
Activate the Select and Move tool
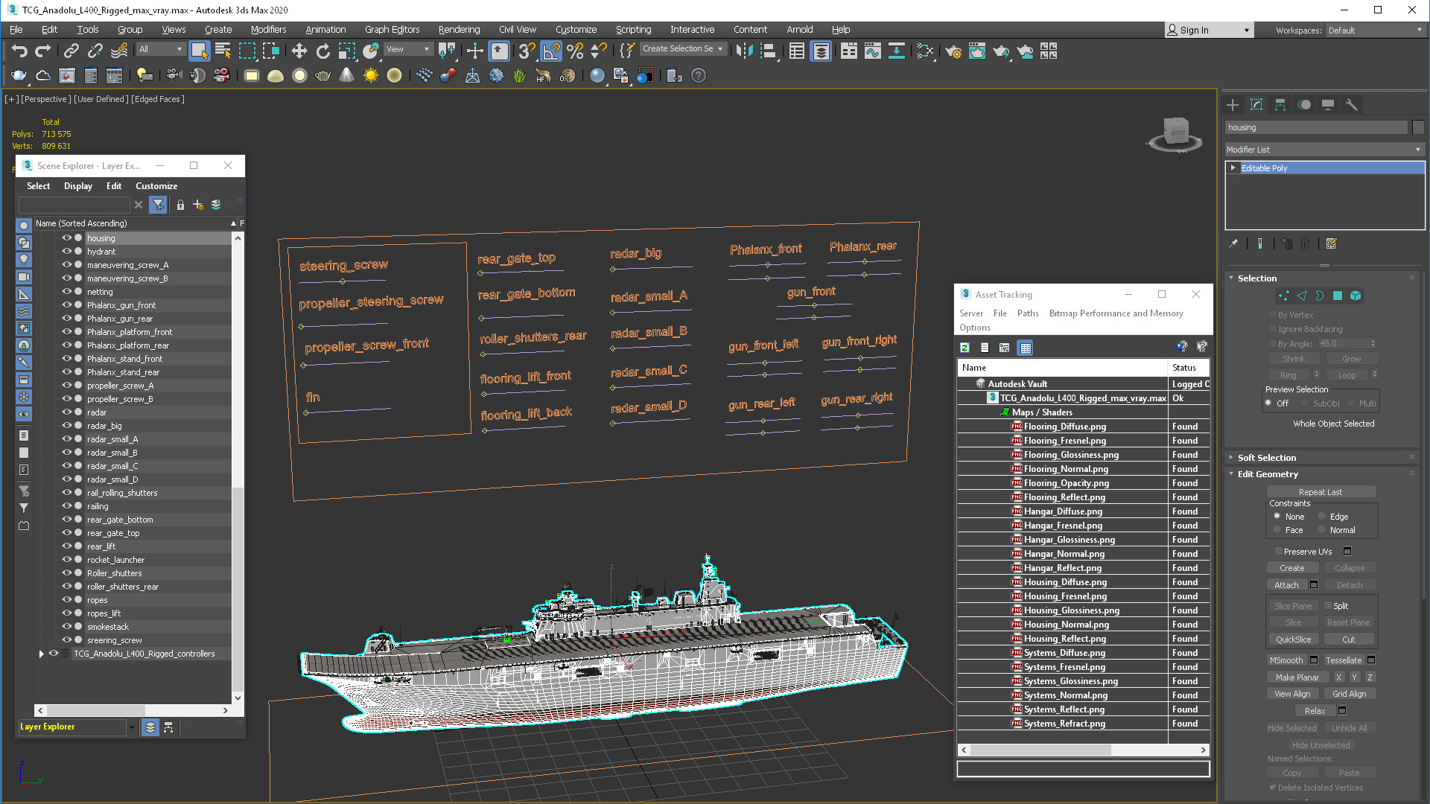(299, 51)
